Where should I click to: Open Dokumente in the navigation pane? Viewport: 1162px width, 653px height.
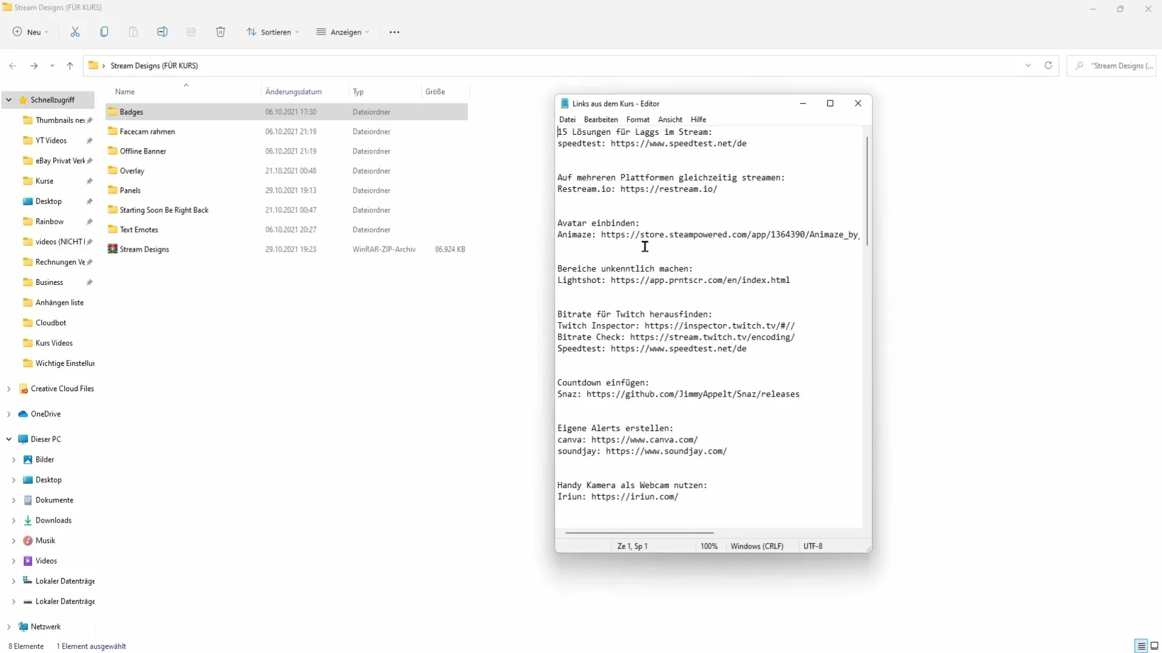click(54, 500)
